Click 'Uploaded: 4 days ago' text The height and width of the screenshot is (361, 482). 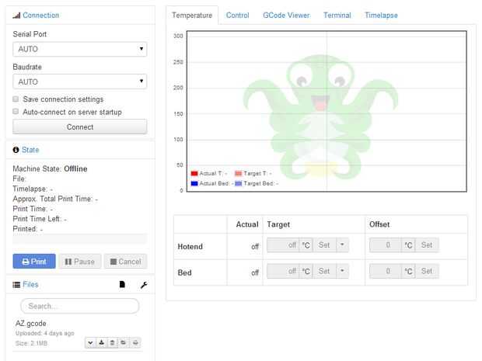click(45, 333)
